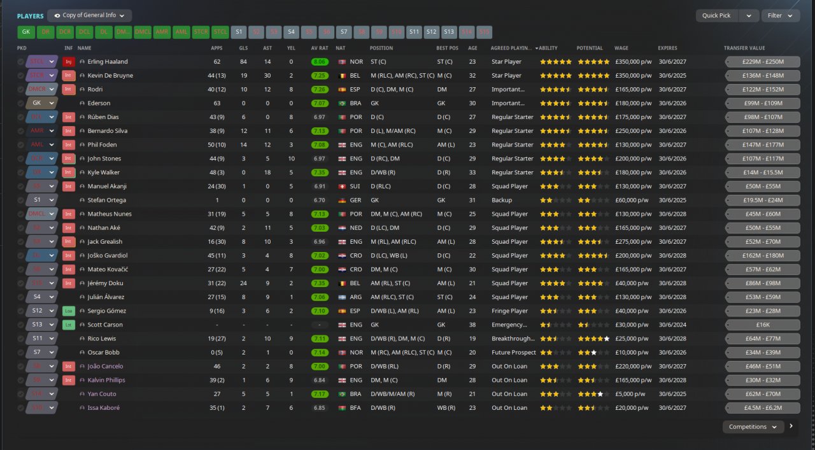The height and width of the screenshot is (450, 815).
Task: Click the profile icon next to Issa Kaboré
Action: point(82,408)
